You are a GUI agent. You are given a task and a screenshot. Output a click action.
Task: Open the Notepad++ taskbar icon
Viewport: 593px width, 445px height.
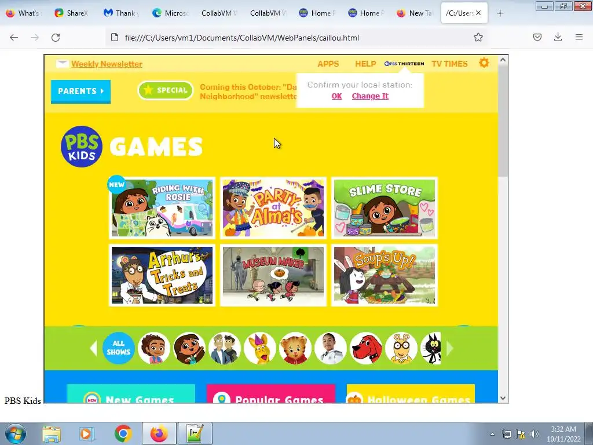pyautogui.click(x=195, y=433)
